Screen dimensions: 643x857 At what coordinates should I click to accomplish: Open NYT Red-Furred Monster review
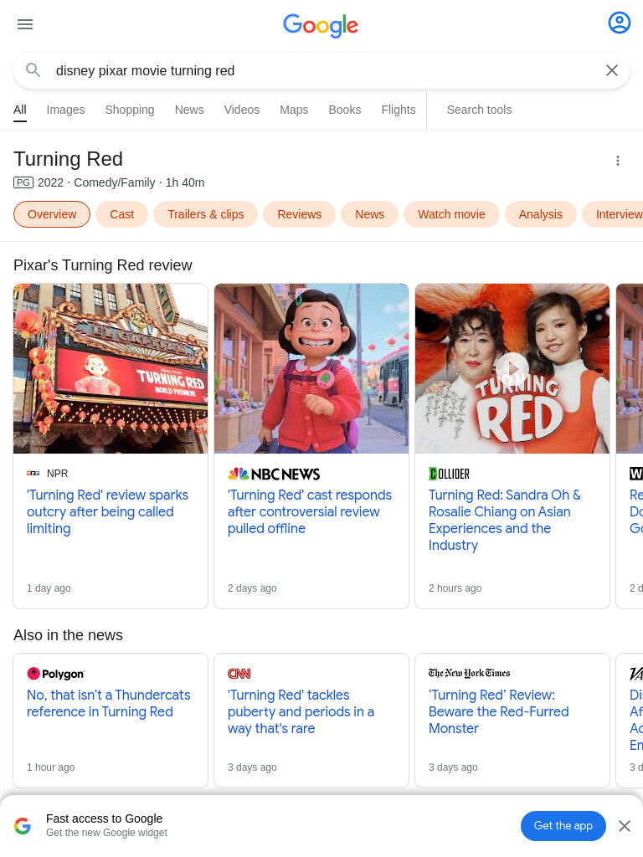499,711
